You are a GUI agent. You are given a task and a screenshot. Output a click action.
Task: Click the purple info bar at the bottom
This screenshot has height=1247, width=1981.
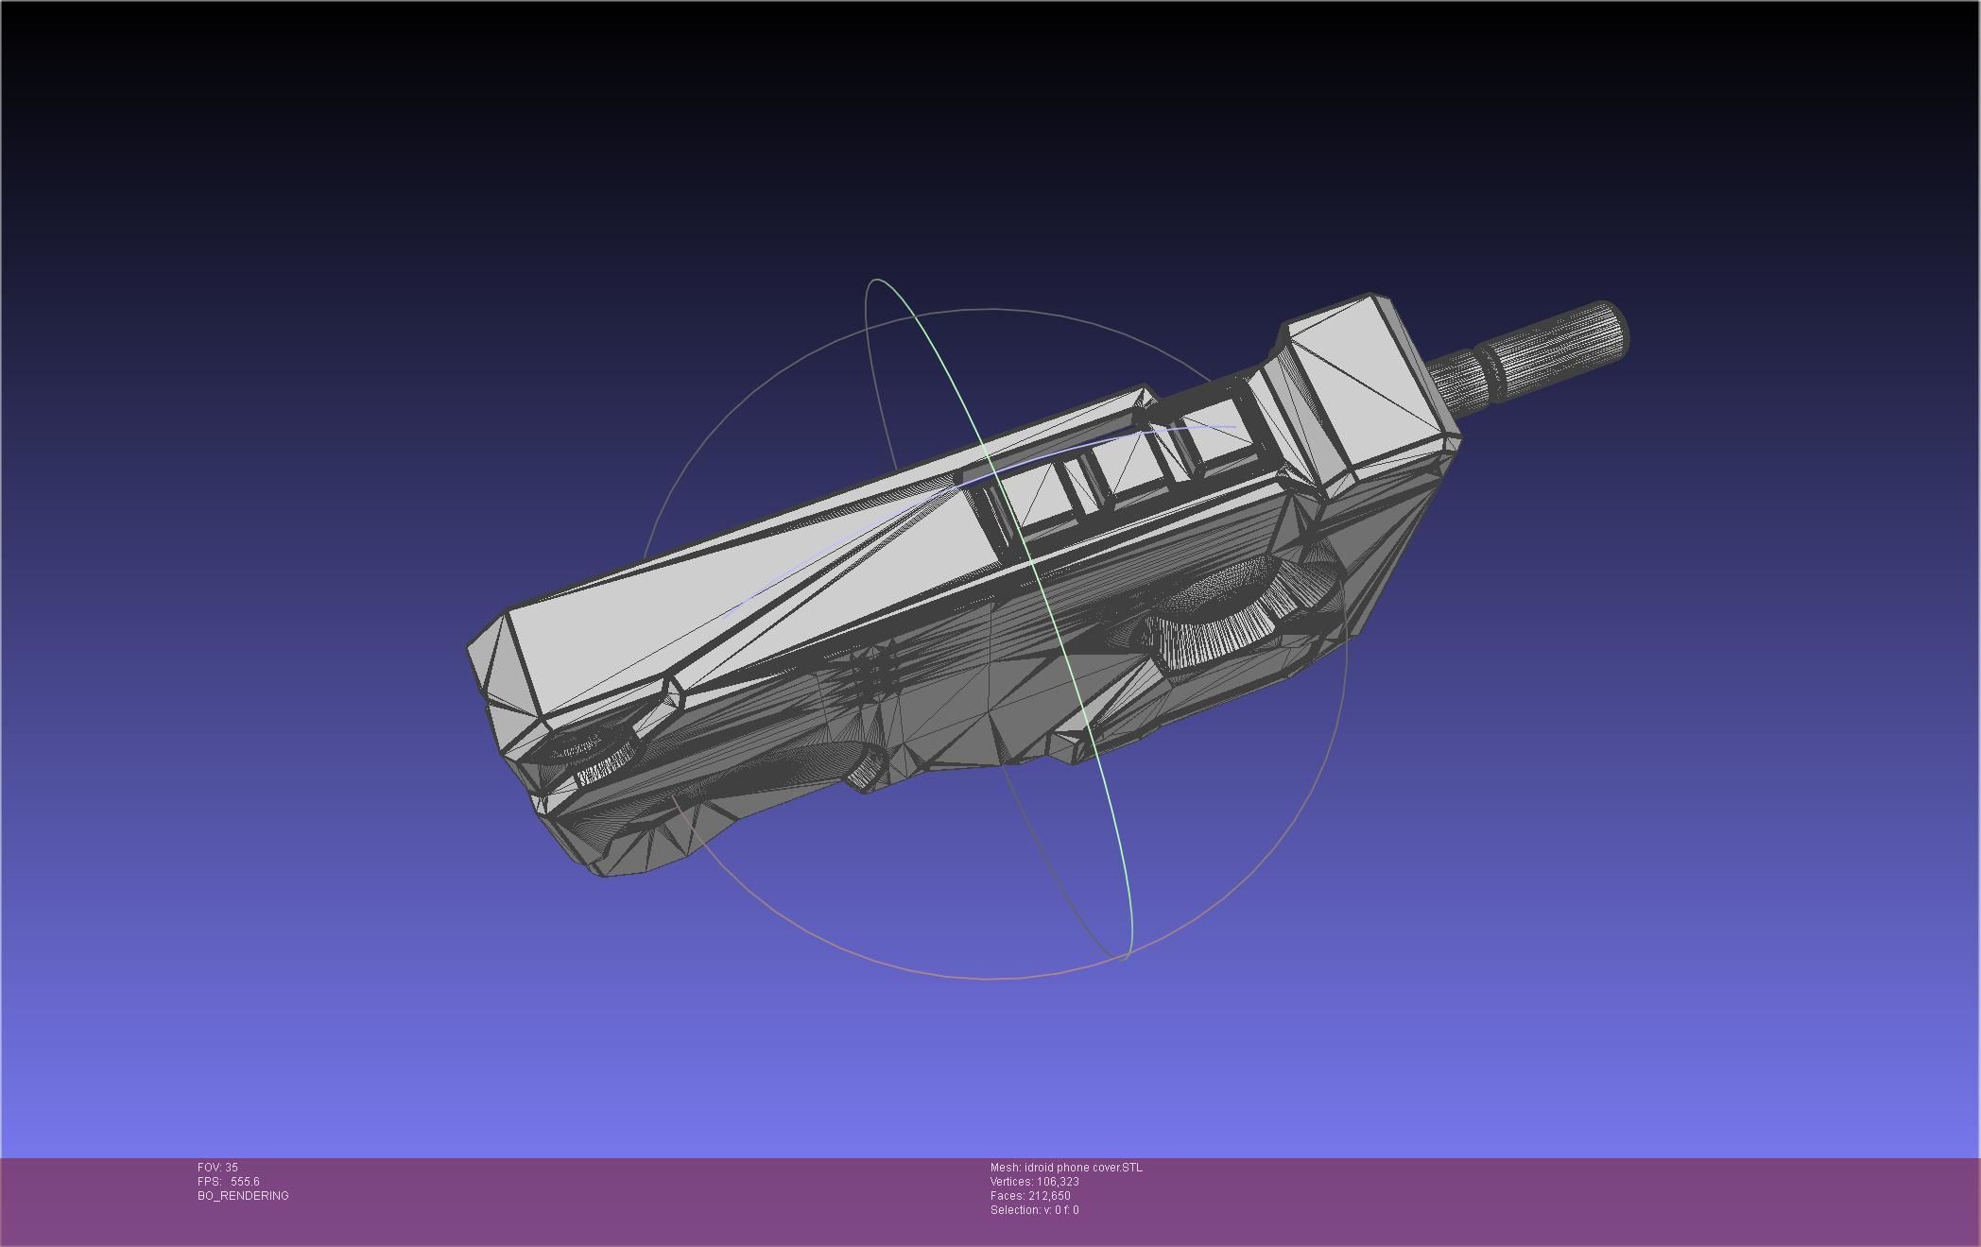point(1512,1200)
